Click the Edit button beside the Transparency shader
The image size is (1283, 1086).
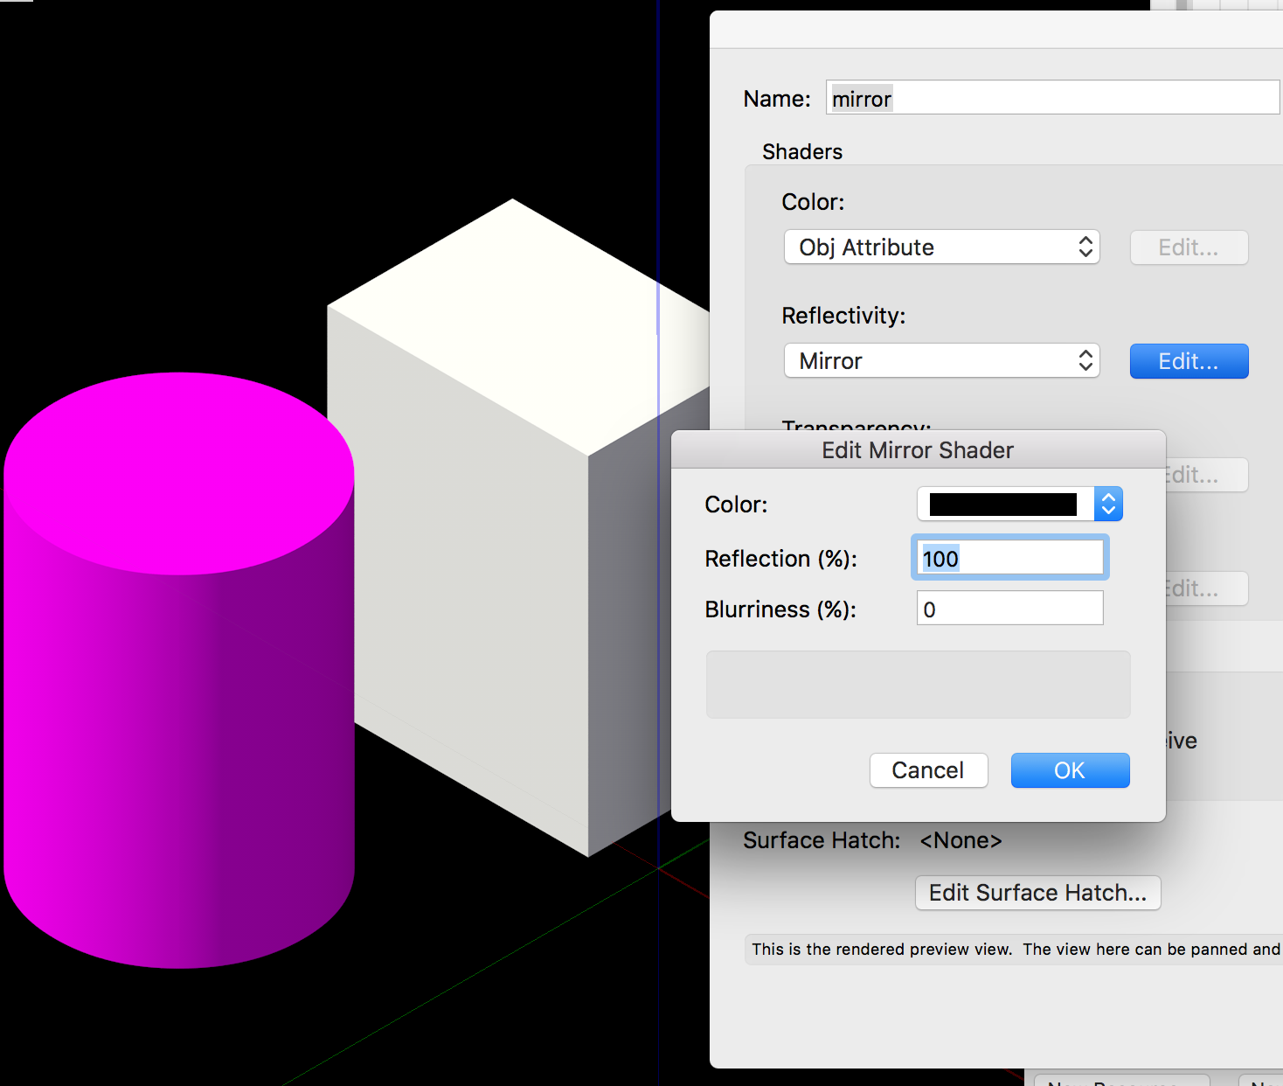[x=1206, y=475]
